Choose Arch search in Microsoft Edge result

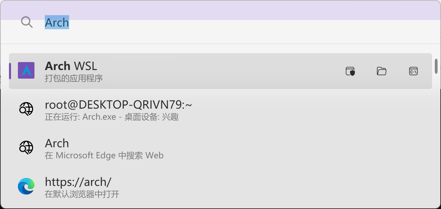pos(220,148)
